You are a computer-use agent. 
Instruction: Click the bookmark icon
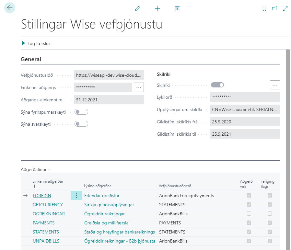point(264,8)
